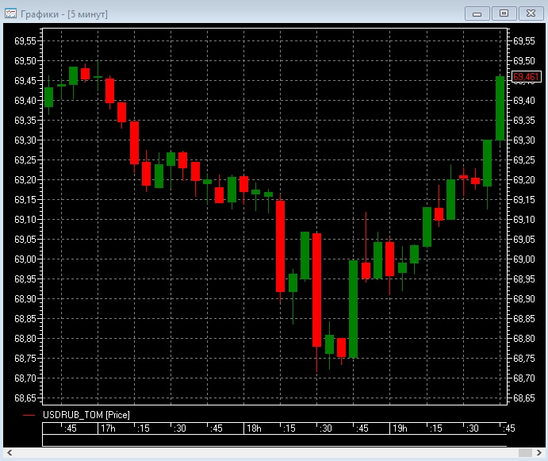This screenshot has width=548, height=461.
Task: Click the red legend line for USDRUB_TOM
Action: click(29, 415)
